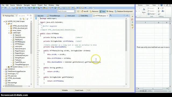Viewport: 172px width, 97px height.
Task: Click the Excel AutoSum sigma icon
Action: point(159,8)
